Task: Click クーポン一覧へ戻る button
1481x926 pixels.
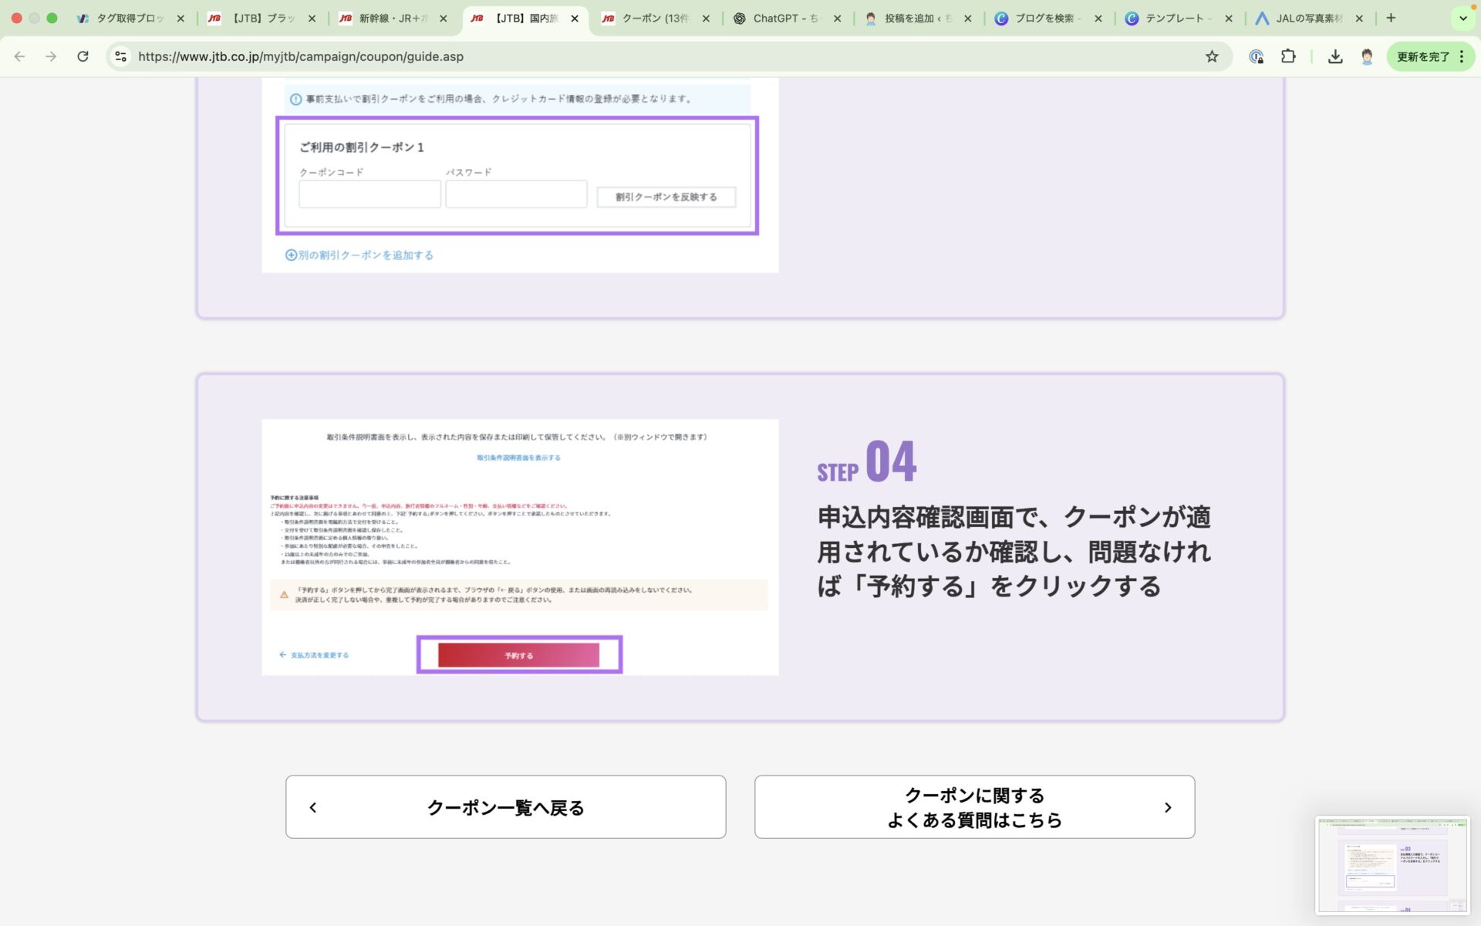Action: pyautogui.click(x=505, y=807)
